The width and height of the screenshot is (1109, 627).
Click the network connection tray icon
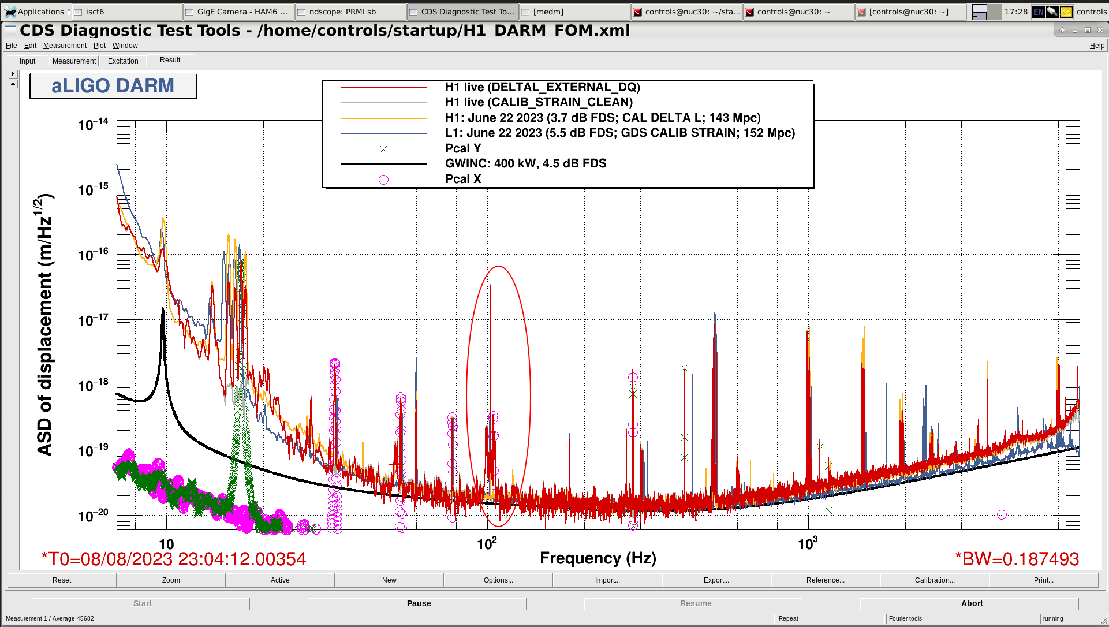[x=1052, y=12]
